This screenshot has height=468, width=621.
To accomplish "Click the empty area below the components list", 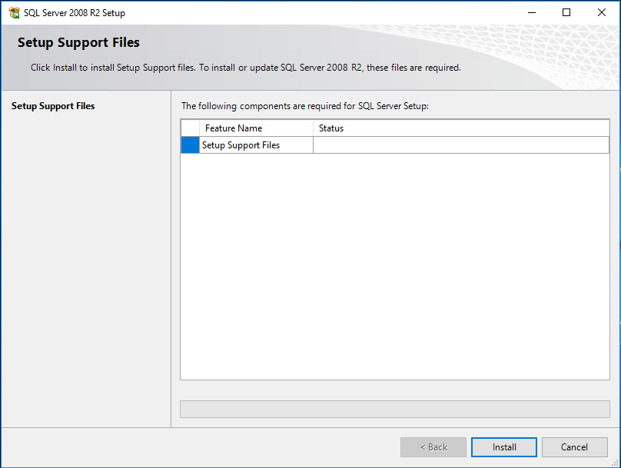I will [395, 266].
